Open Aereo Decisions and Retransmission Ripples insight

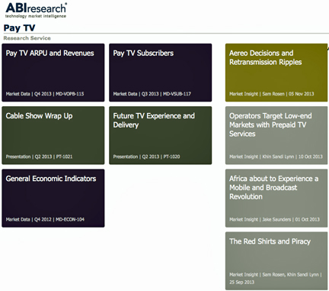(276, 73)
